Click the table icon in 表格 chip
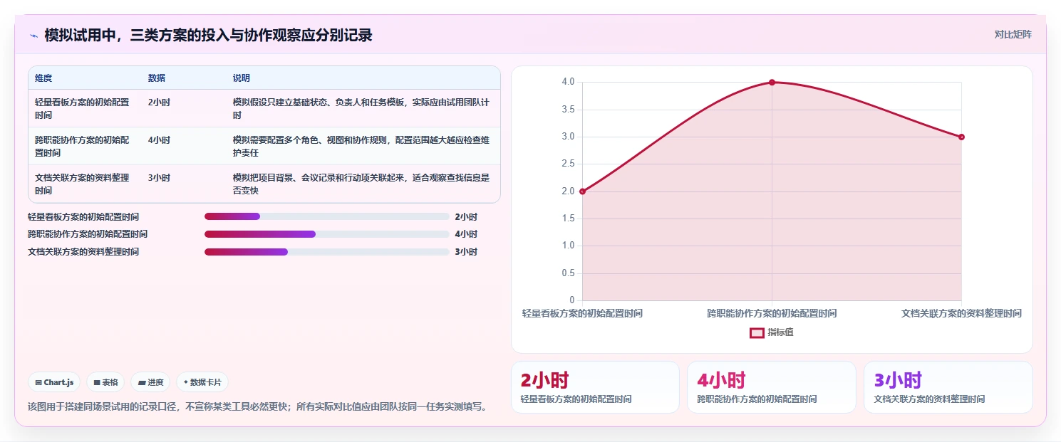This screenshot has width=1061, height=442. tap(97, 382)
